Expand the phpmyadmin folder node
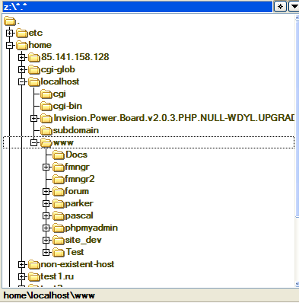299x303 pixels. pyautogui.click(x=46, y=228)
